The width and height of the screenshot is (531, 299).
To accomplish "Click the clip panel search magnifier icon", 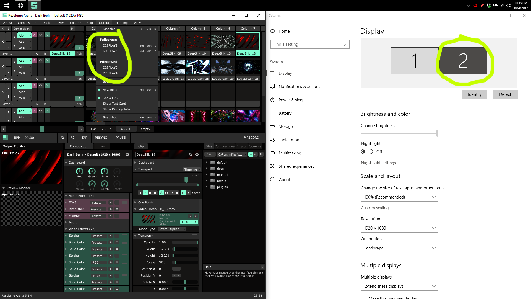I will [x=191, y=154].
